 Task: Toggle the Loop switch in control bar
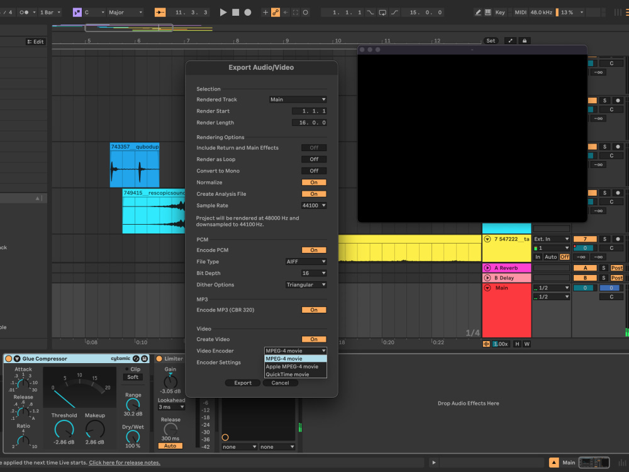(382, 13)
